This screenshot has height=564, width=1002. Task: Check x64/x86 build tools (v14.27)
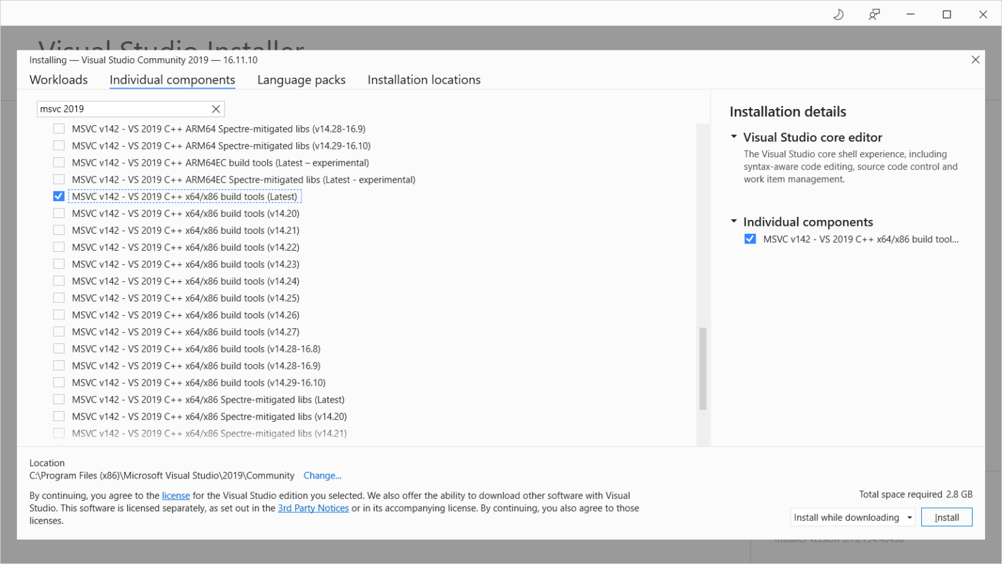[59, 332]
